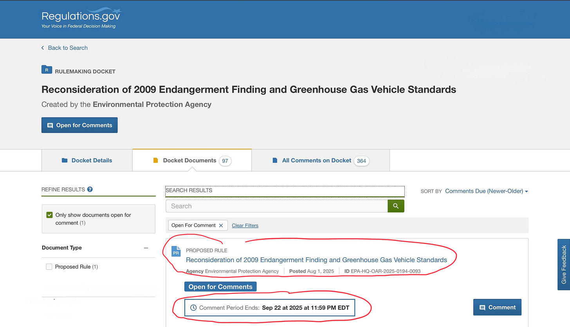Image resolution: width=570 pixels, height=327 pixels.
Task: Click the Clear Filters link
Action: point(245,225)
